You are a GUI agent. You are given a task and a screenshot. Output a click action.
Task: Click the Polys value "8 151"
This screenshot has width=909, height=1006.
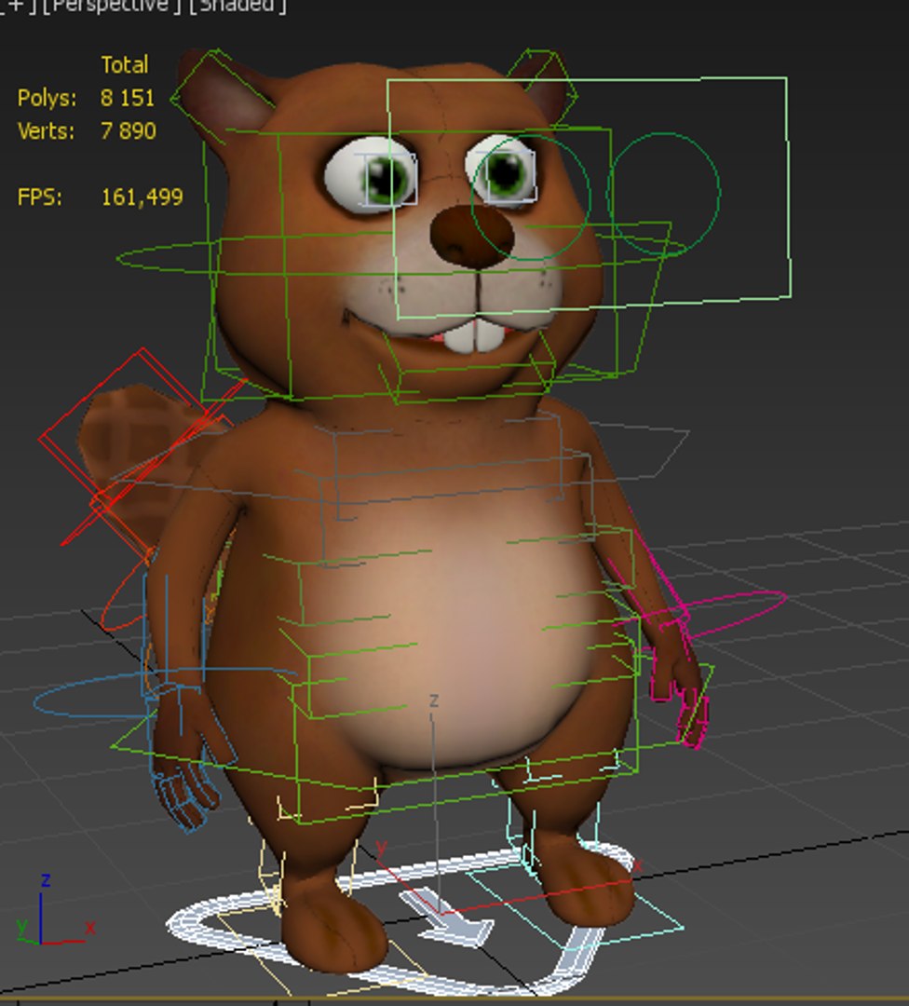(127, 98)
